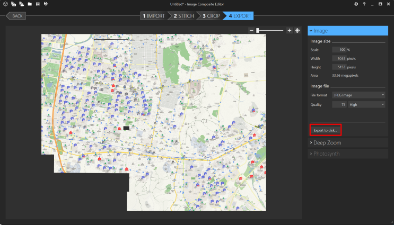Go to the 2 STITCH step tab
Viewport: 394px width, 225px height.
(x=183, y=16)
